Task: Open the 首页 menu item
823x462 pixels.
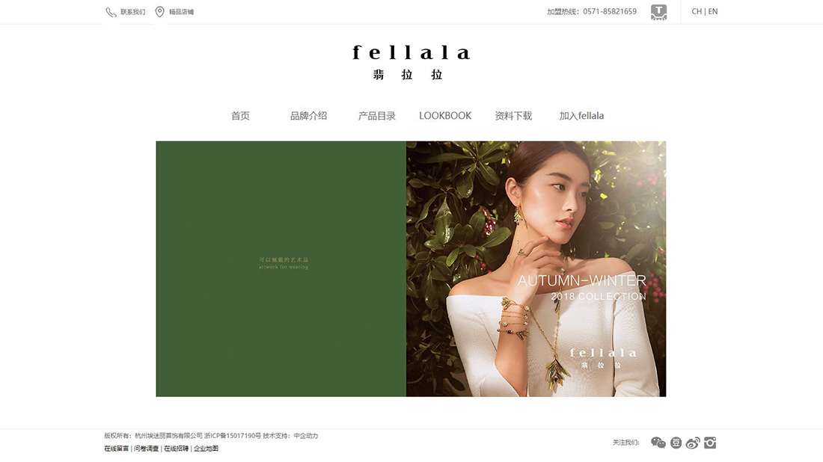Action: [240, 116]
